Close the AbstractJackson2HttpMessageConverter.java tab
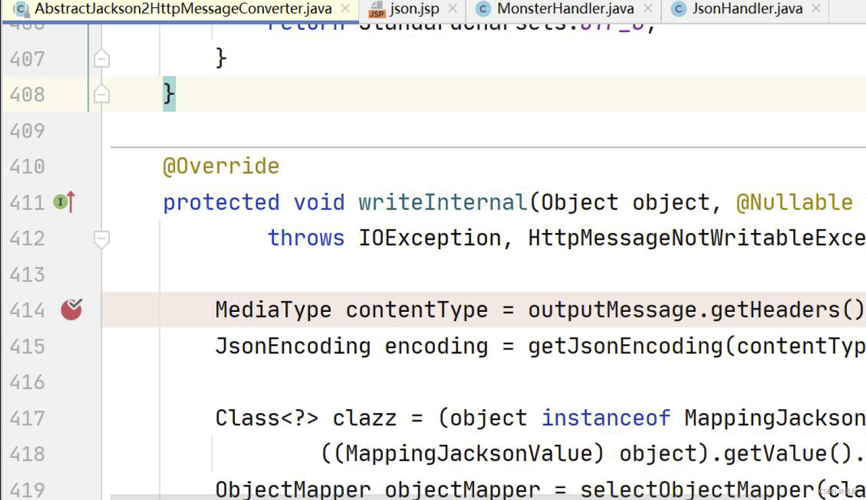 345,8
